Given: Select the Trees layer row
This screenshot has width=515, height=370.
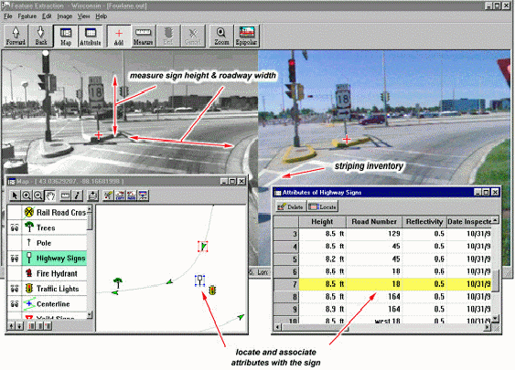Looking at the screenshot, I should (55, 227).
